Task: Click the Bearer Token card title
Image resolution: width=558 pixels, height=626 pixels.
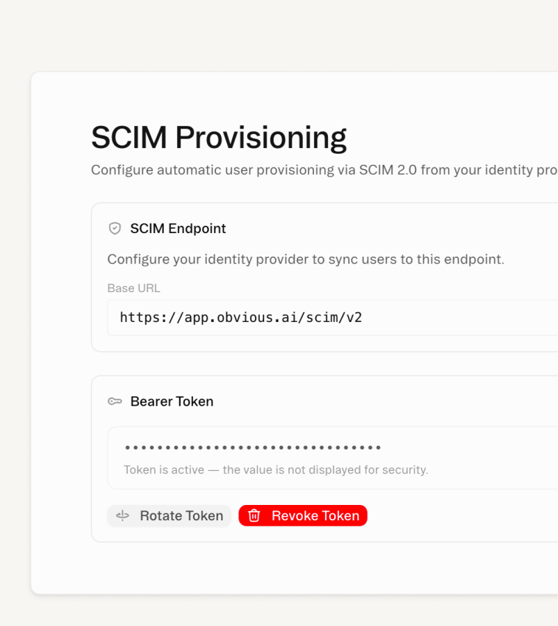Action: point(172,401)
